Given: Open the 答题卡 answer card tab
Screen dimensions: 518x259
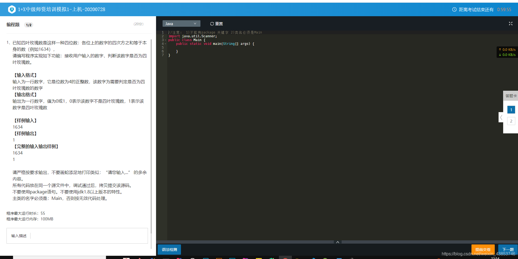Looking at the screenshot, I should pos(511,96).
